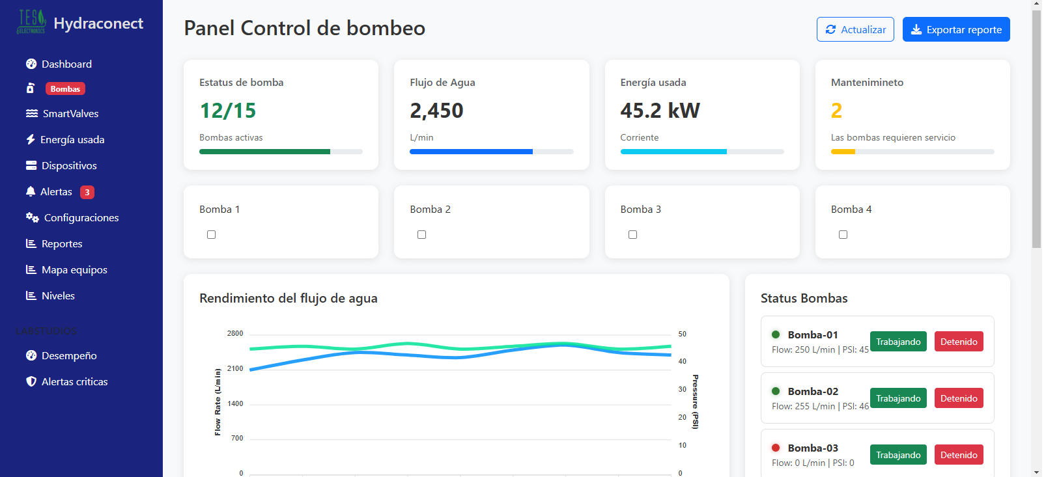Click the SmartValves waves icon
This screenshot has width=1046, height=477.
[32, 113]
